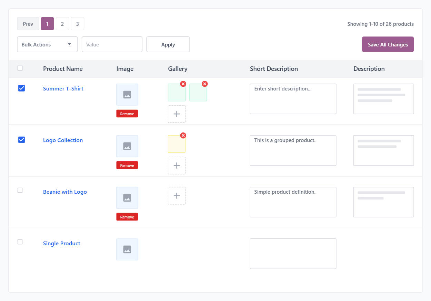The width and height of the screenshot is (431, 301).
Task: Open the Bulk Actions dropdown
Action: pos(47,44)
